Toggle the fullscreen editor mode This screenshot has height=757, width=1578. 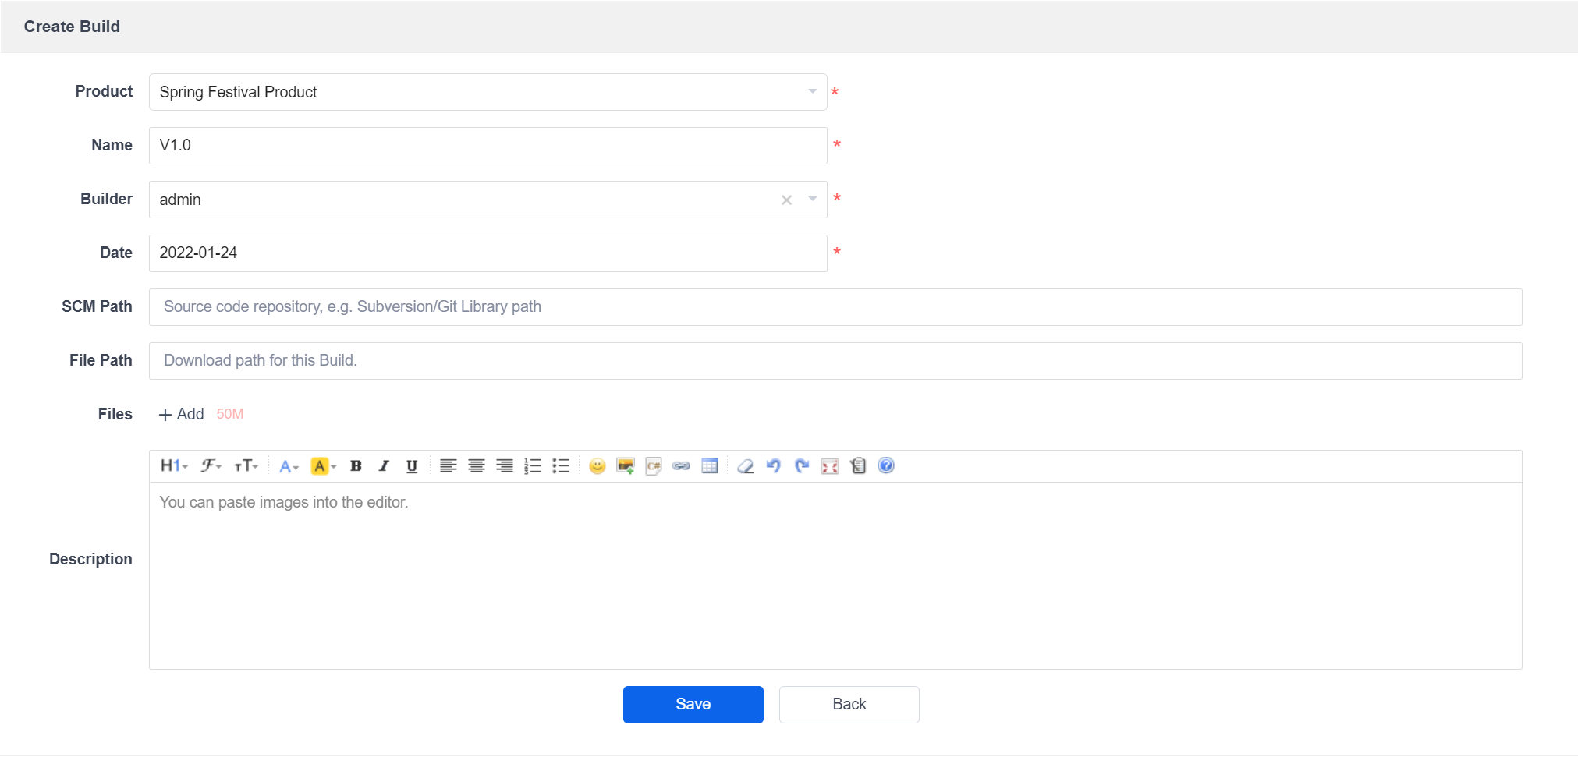(830, 466)
